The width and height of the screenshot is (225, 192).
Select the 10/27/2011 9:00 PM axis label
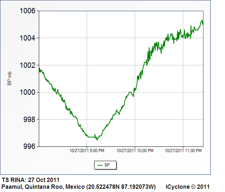[87, 151]
